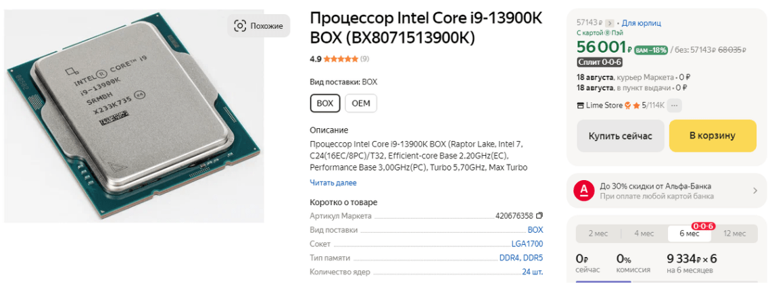Click the green −18% discount badge
Screen dimensions: 770x284
click(652, 50)
